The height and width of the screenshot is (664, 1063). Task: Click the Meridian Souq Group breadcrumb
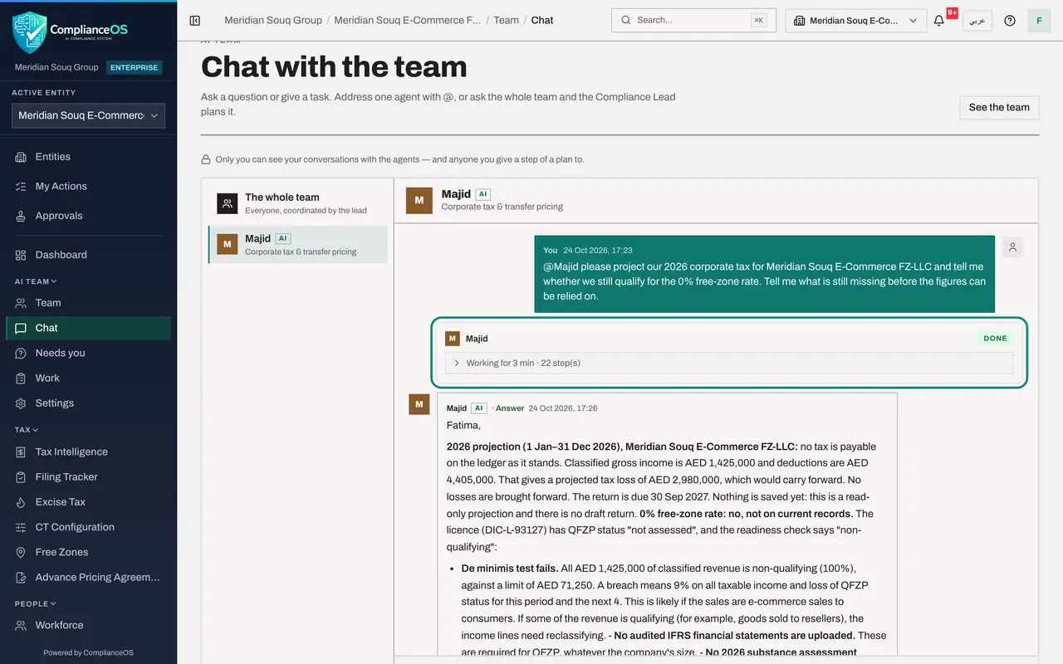coord(273,20)
